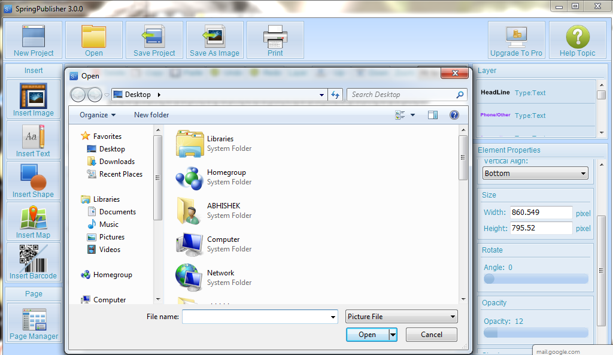Select Videos under Libraries
This screenshot has height=355, width=613.
pos(104,250)
